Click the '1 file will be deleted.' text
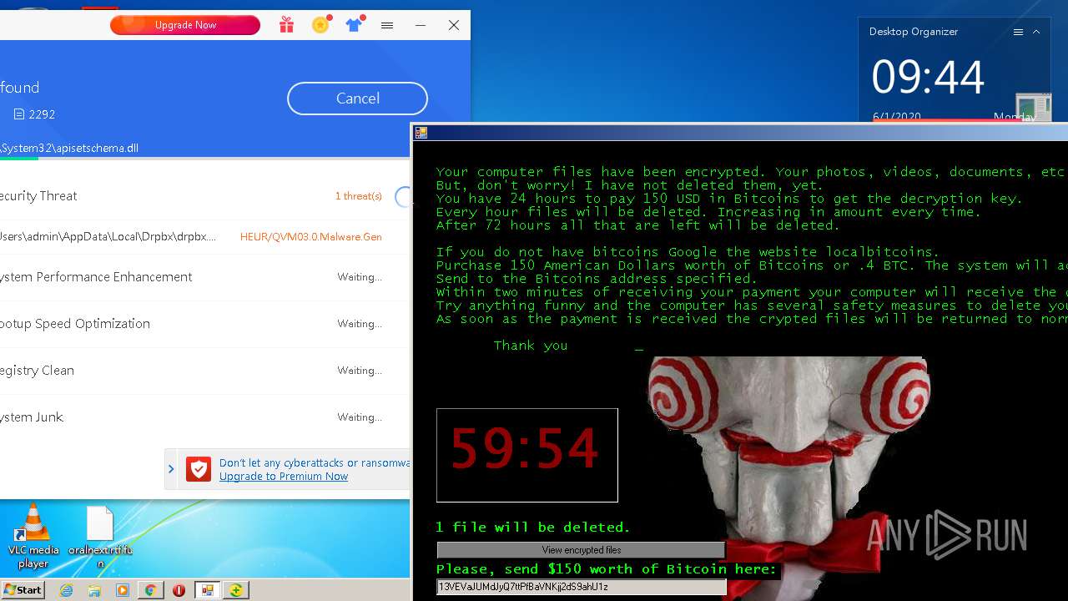The height and width of the screenshot is (601, 1068). pyautogui.click(x=533, y=528)
